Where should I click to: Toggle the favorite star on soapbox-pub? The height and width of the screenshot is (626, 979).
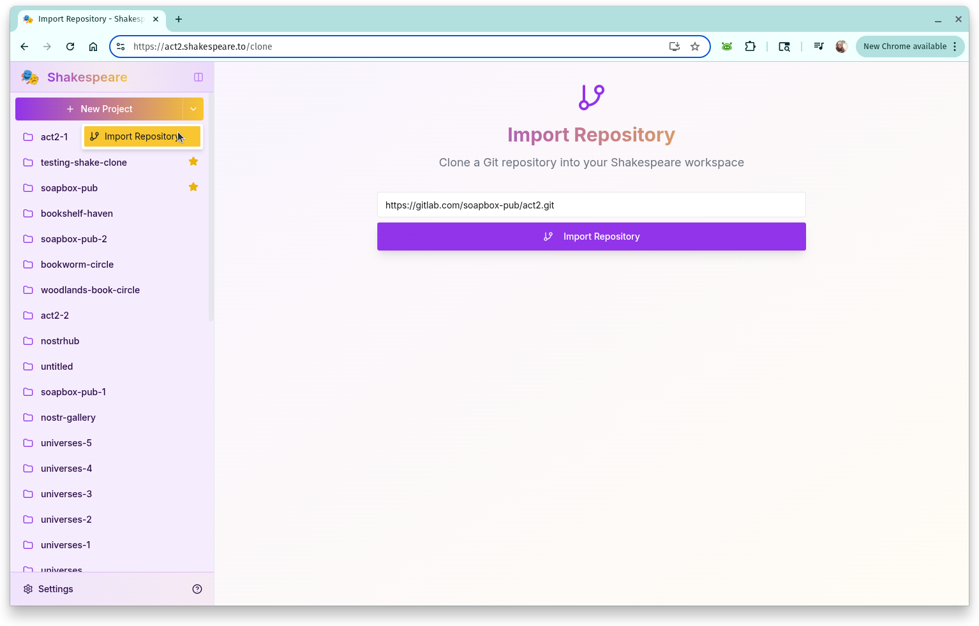pos(193,187)
